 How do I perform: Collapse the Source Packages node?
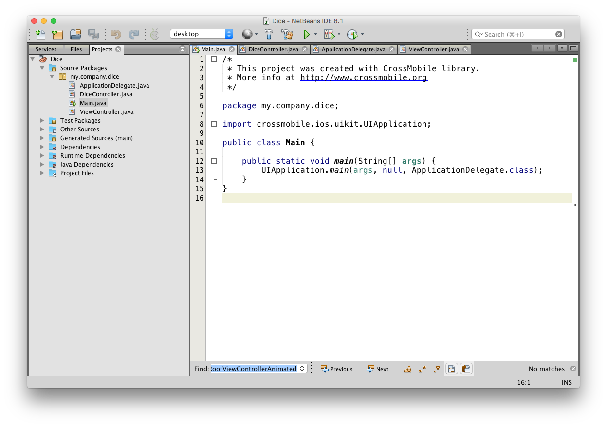coord(42,68)
